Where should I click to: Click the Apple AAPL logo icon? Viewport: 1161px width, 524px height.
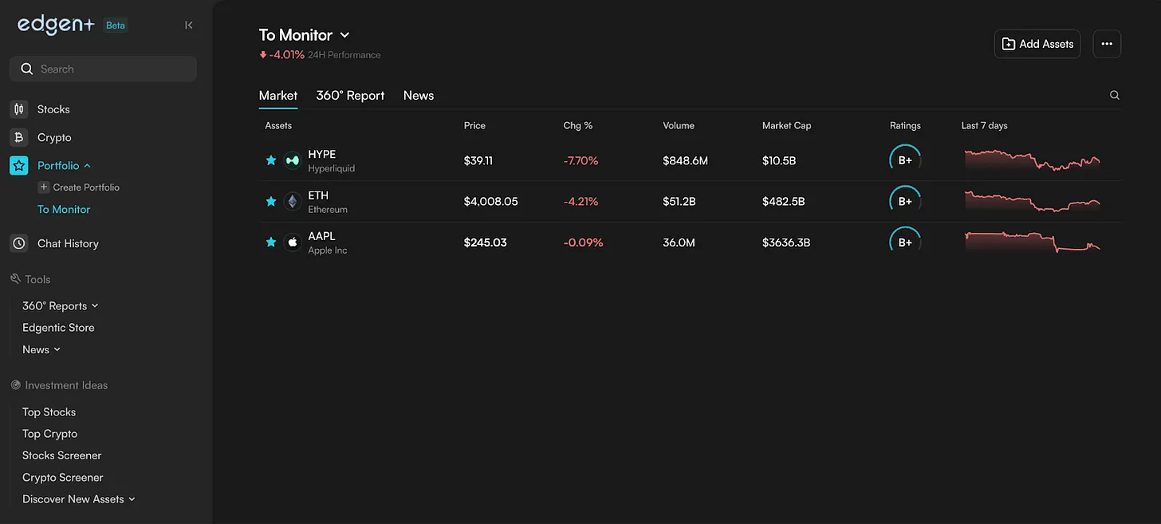293,242
